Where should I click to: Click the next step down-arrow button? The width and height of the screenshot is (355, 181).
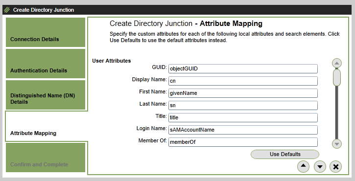tap(320, 167)
